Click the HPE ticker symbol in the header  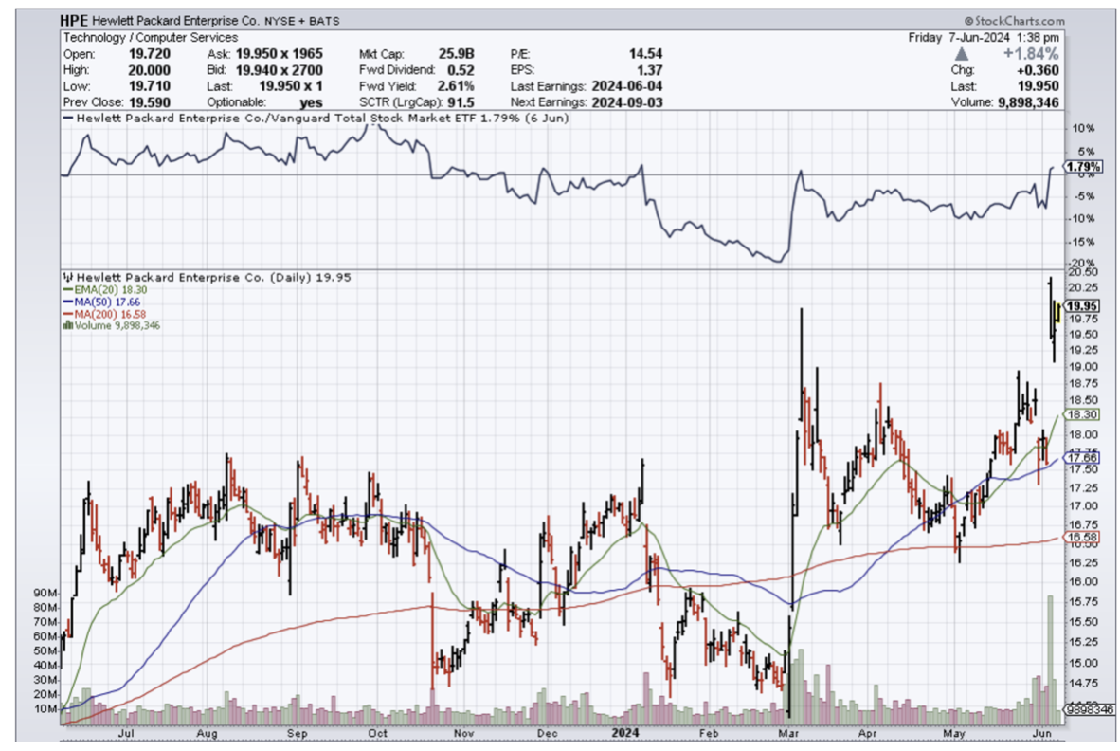pyautogui.click(x=74, y=21)
